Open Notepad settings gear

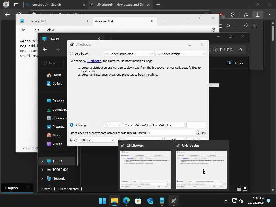[x=213, y=30]
